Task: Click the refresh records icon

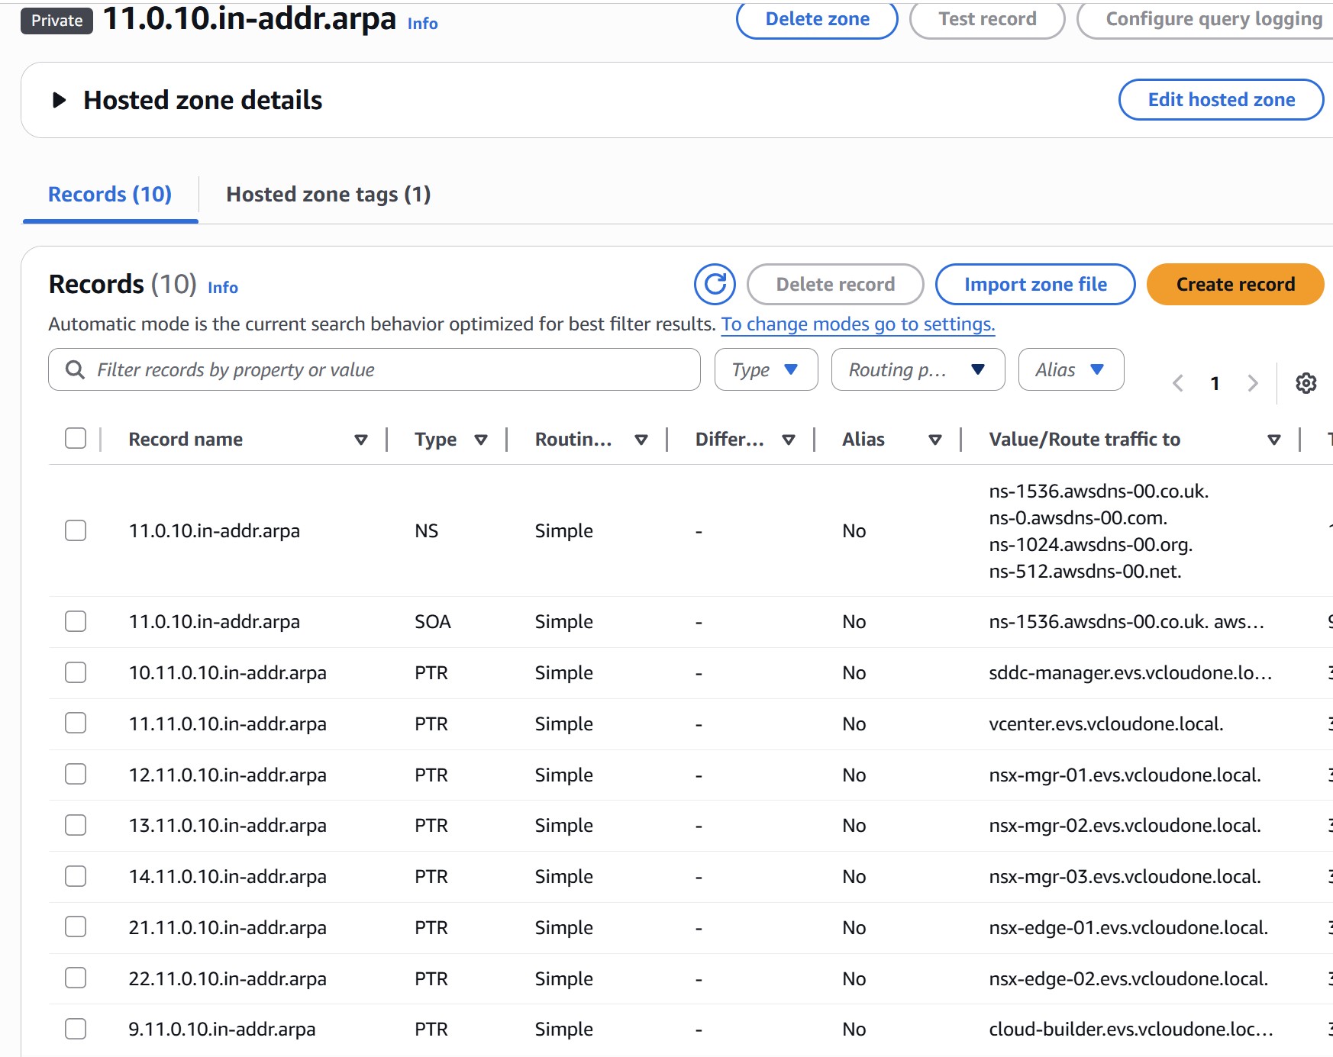Action: pyautogui.click(x=714, y=284)
